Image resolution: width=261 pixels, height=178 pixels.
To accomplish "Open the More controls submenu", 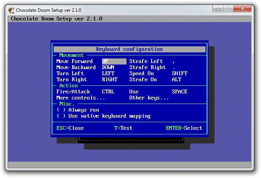I will click(81, 98).
